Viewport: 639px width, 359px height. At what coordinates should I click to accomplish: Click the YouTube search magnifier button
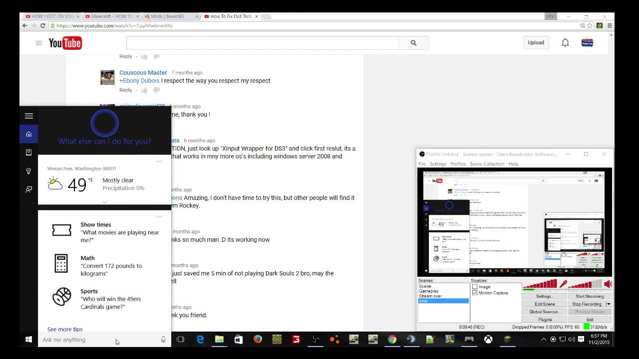(413, 43)
